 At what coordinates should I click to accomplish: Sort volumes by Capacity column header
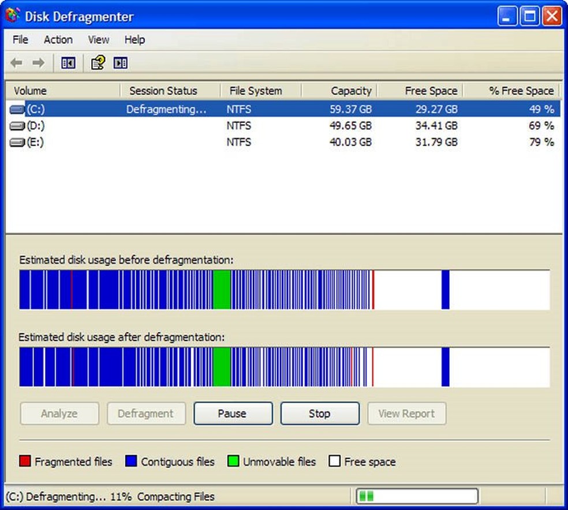pos(339,91)
